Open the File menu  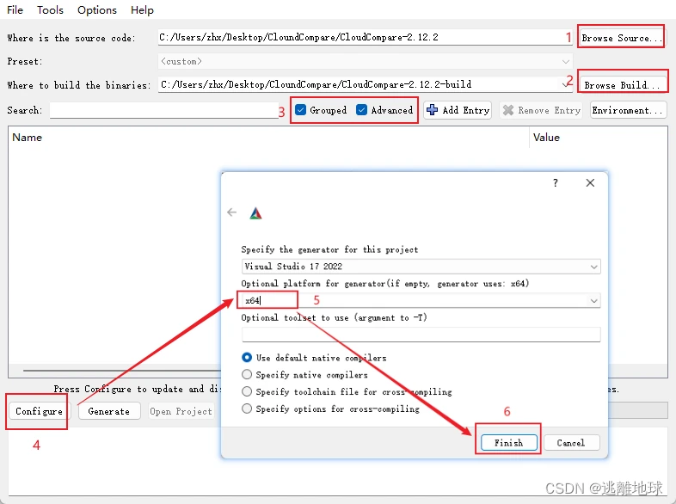(15, 10)
